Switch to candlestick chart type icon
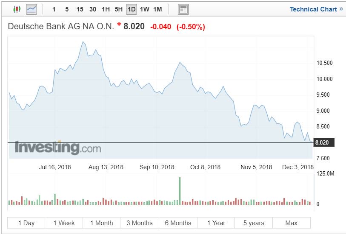The width and height of the screenshot is (346, 237). tap(17, 9)
